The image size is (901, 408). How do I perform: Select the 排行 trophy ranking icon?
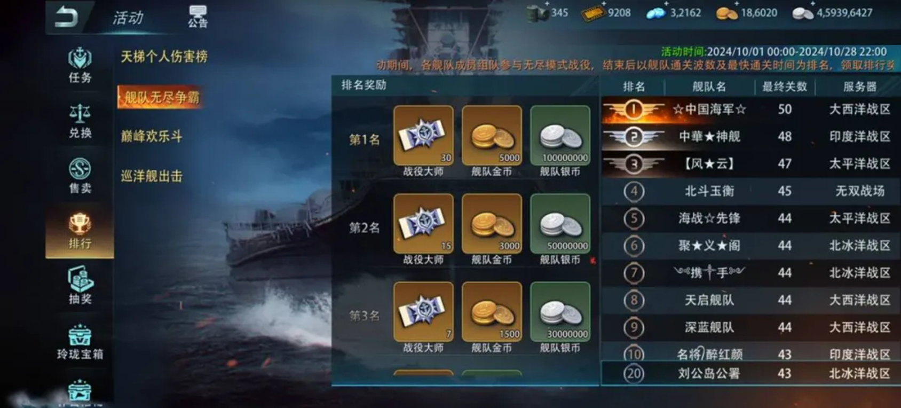coord(80,232)
